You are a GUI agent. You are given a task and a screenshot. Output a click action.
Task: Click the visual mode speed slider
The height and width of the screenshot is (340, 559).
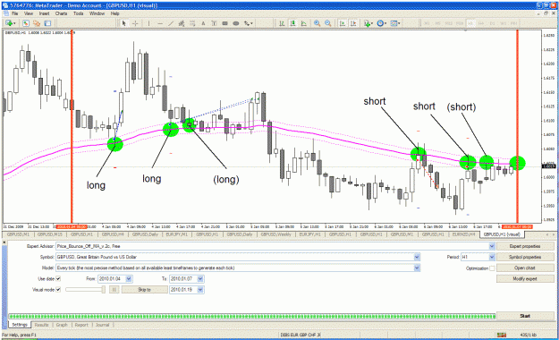(85, 289)
